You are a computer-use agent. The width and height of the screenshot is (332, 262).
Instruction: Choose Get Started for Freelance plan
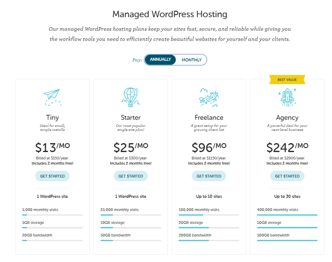click(209, 176)
